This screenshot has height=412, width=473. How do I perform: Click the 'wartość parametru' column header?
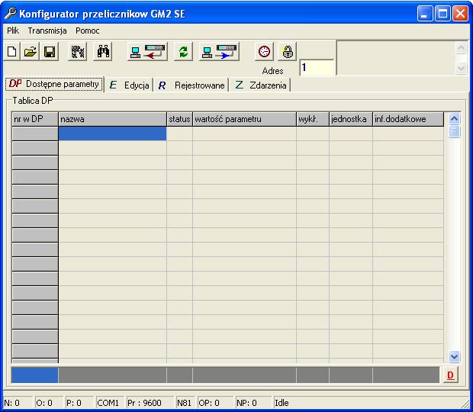244,119
